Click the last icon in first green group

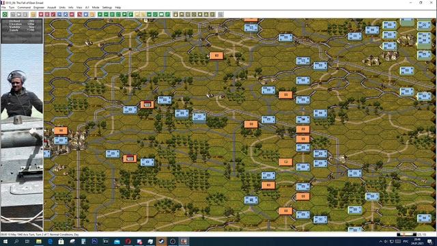[130, 14]
